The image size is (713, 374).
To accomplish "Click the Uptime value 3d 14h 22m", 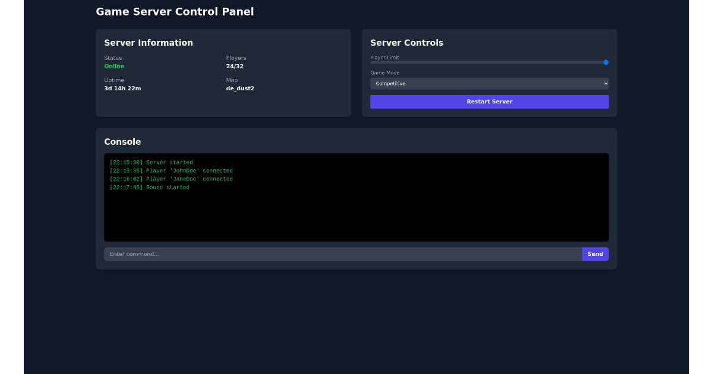I will point(122,88).
